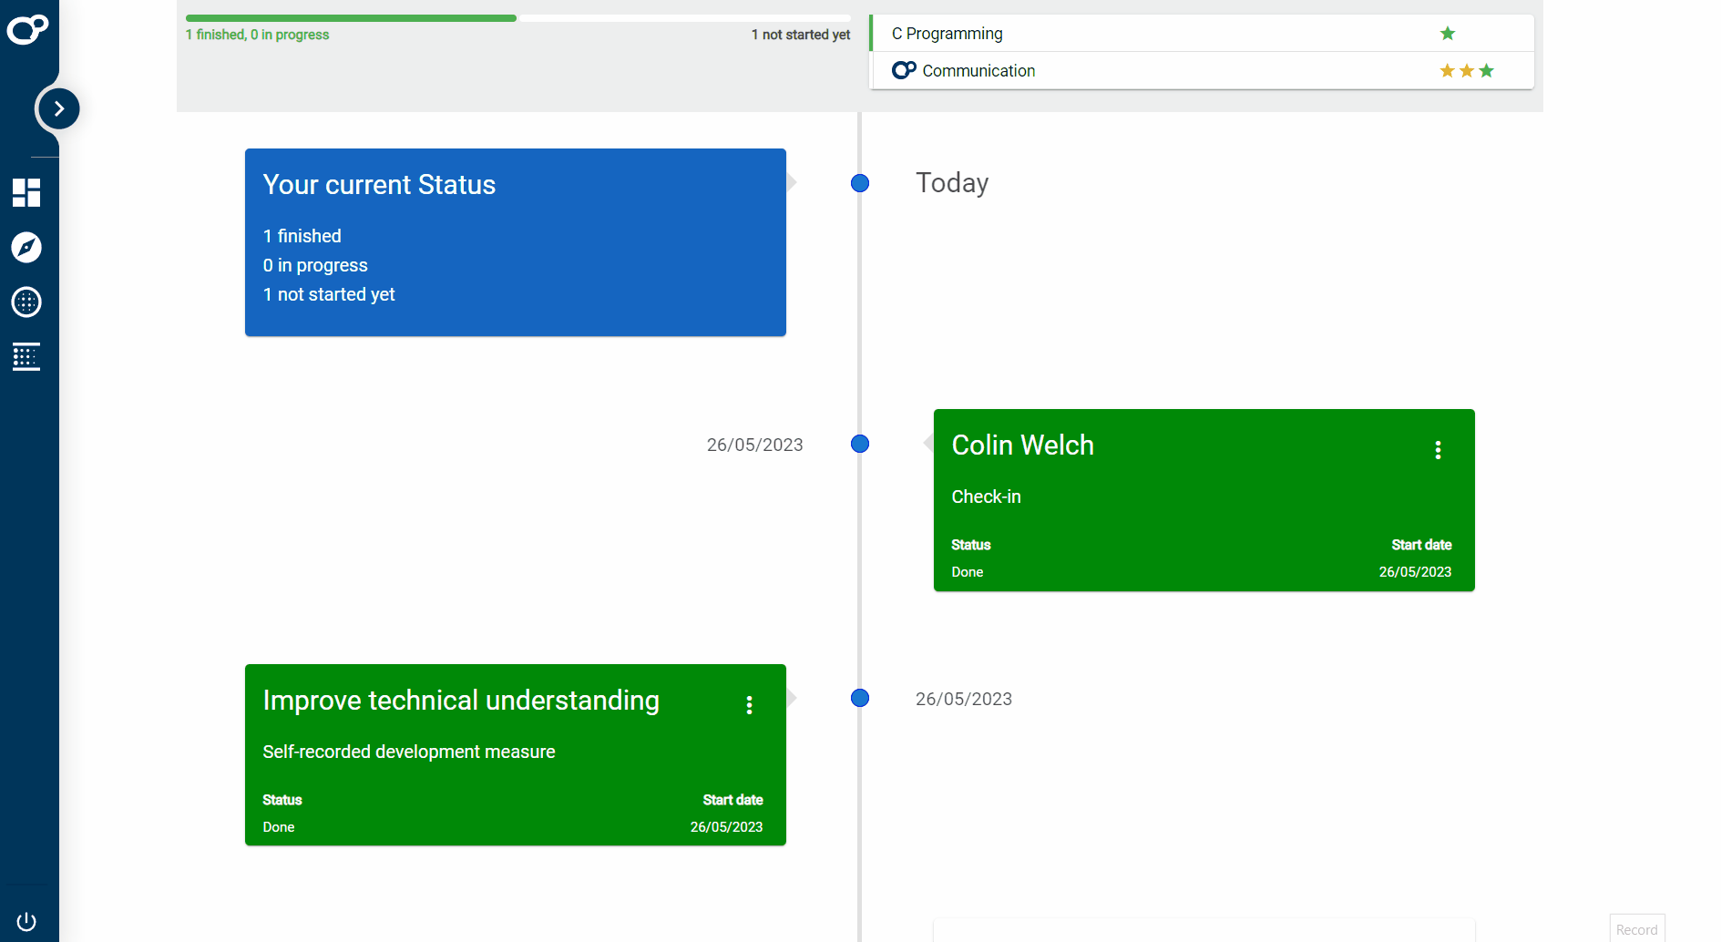The width and height of the screenshot is (1721, 942).
Task: Open the dotted circle sidebar icon
Action: pyautogui.click(x=26, y=302)
